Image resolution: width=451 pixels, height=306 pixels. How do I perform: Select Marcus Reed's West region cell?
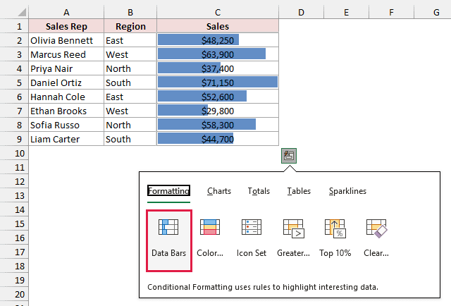[130, 54]
